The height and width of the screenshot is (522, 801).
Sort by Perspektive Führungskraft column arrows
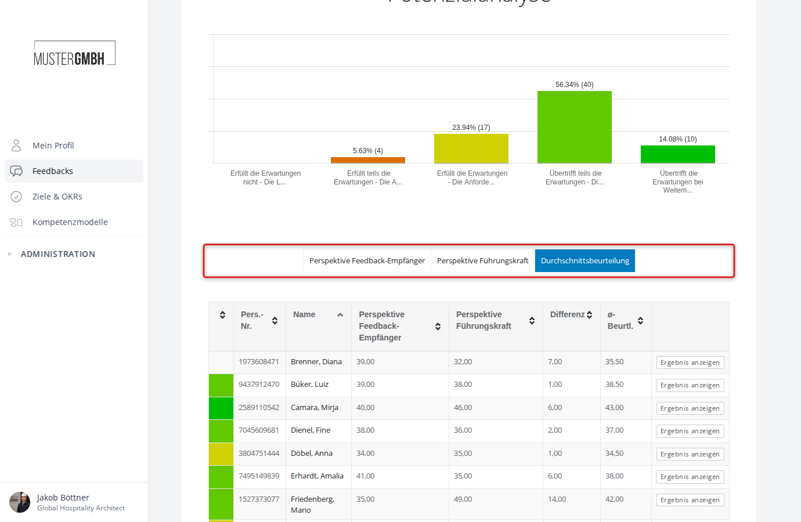click(532, 321)
